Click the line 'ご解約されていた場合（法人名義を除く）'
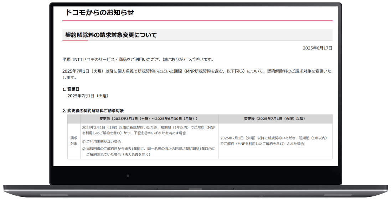 tap(118, 155)
